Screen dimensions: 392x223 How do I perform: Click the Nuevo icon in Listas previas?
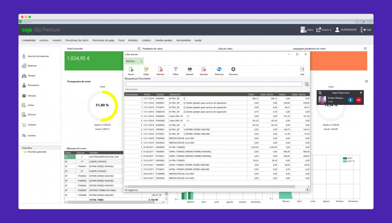coord(131,70)
